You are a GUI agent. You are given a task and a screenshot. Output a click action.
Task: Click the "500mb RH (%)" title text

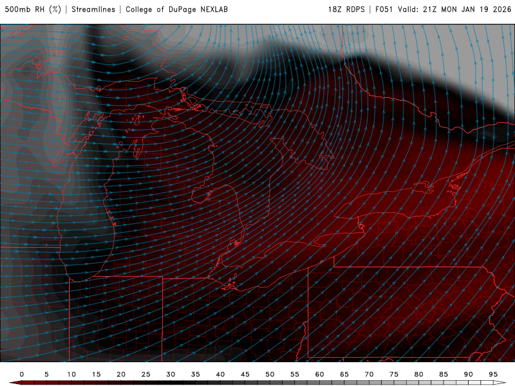(33, 9)
